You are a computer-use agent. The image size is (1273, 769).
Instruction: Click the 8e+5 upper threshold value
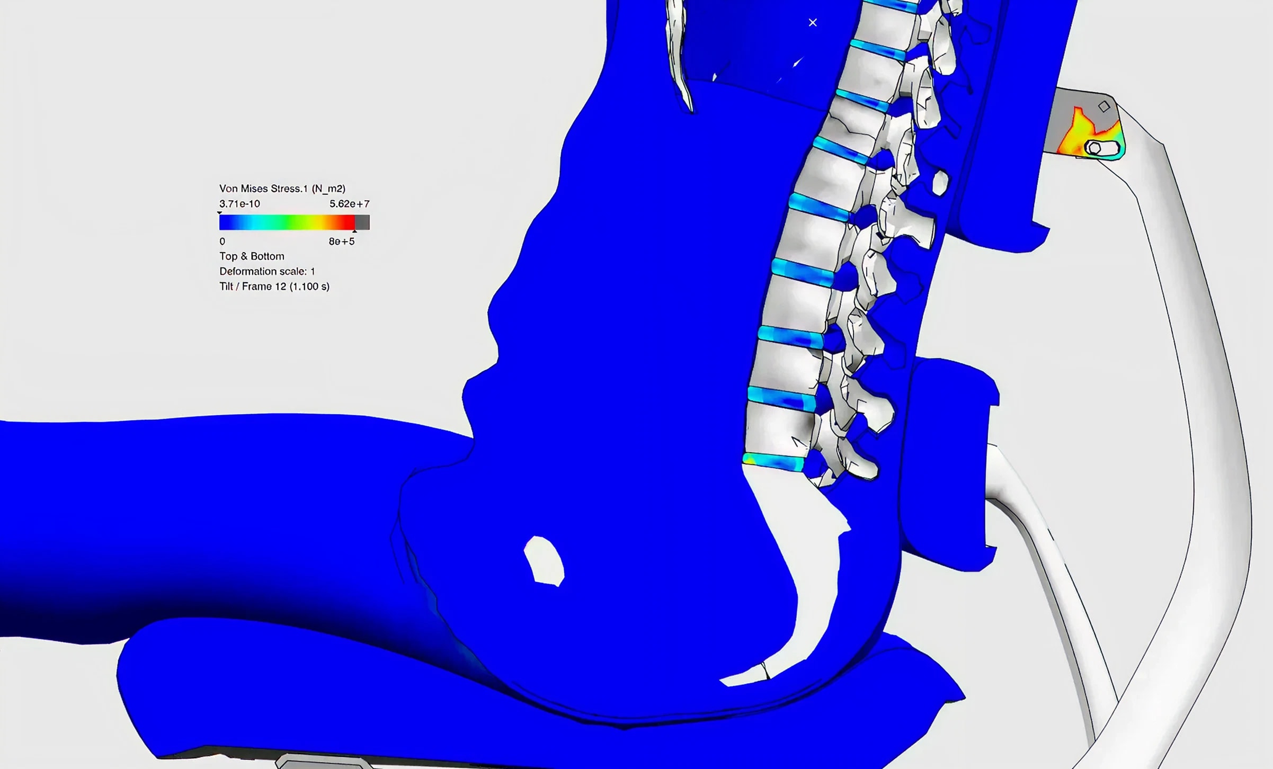coord(342,242)
